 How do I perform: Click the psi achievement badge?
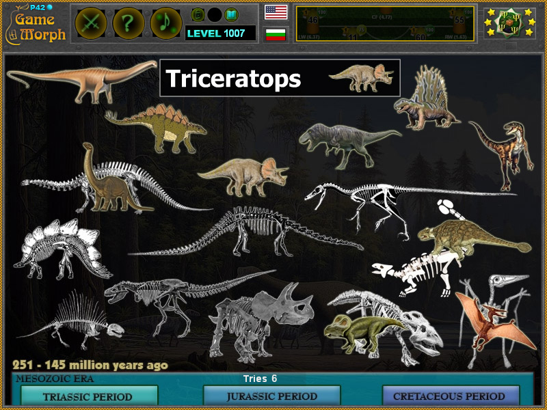point(510,22)
